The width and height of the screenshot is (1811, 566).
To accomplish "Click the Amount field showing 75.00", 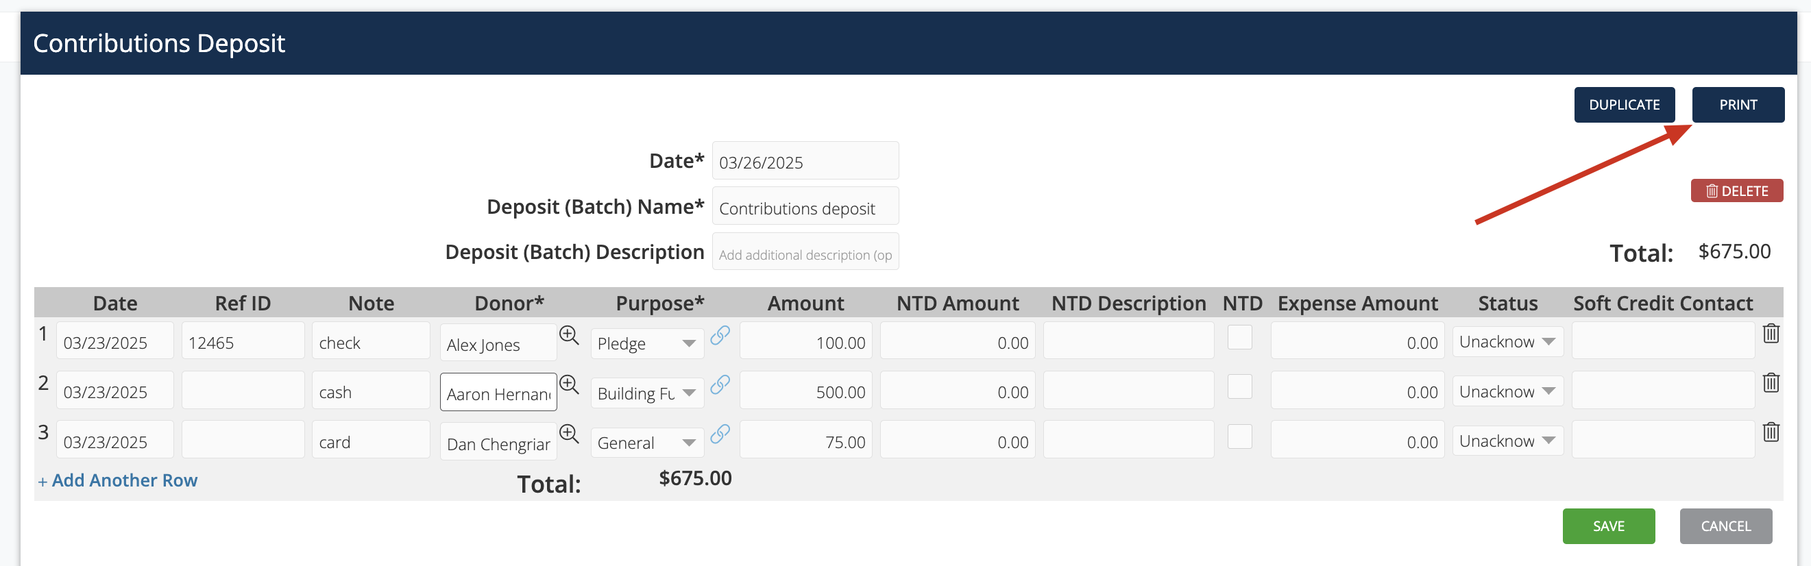I will click(x=805, y=440).
